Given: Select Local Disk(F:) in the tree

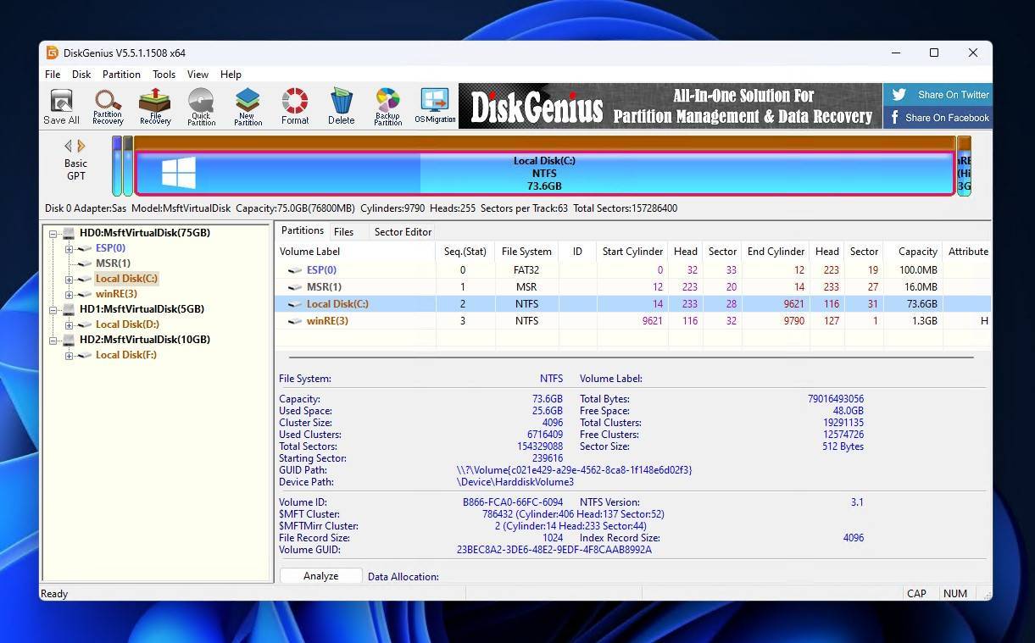Looking at the screenshot, I should pyautogui.click(x=126, y=355).
